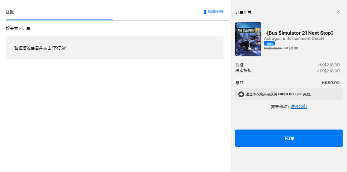Click the -100% discount badge
This screenshot has height=172, width=347.
click(269, 44)
